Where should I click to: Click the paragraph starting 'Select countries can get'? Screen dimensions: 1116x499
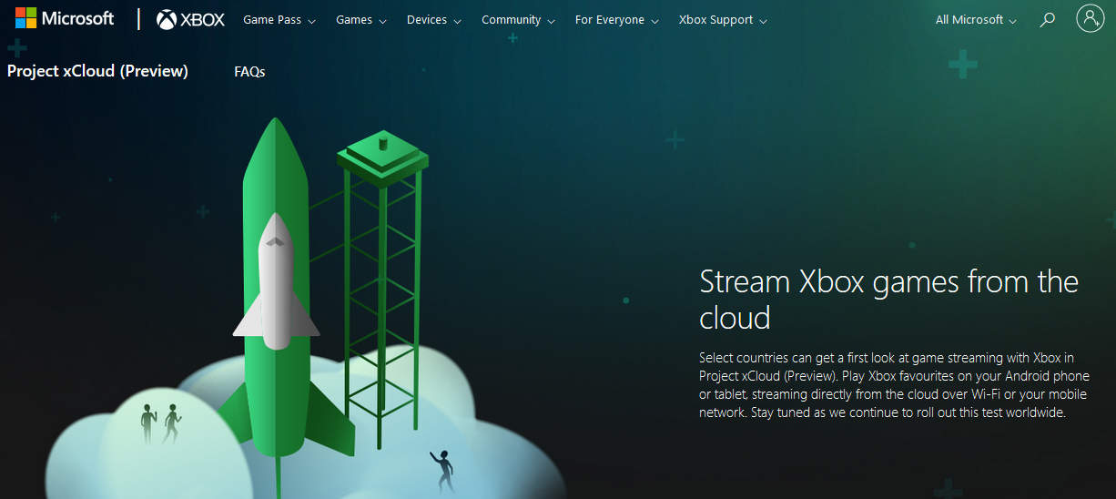point(894,384)
